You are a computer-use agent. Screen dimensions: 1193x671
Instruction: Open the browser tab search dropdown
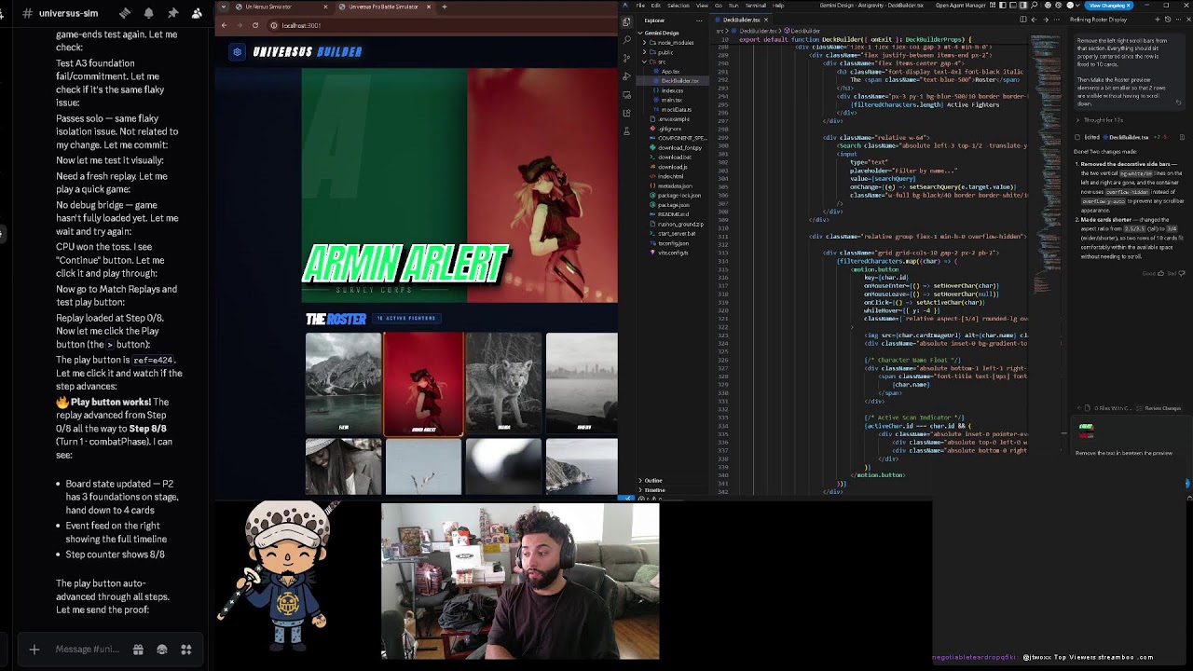(x=224, y=7)
